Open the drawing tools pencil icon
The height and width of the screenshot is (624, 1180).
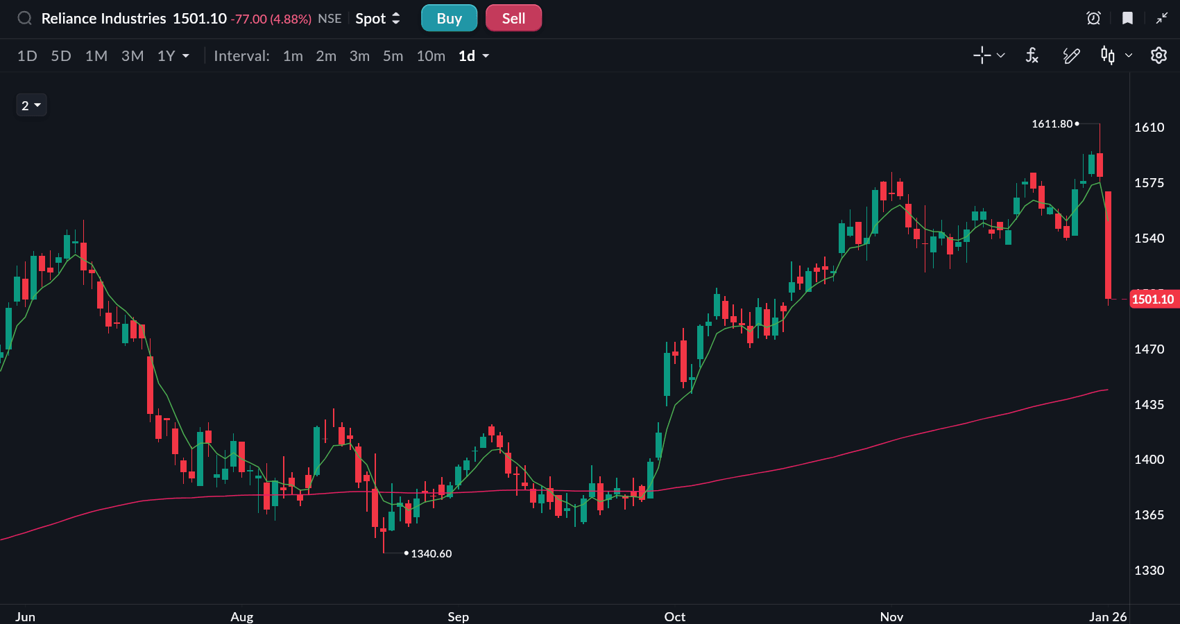click(x=1071, y=55)
